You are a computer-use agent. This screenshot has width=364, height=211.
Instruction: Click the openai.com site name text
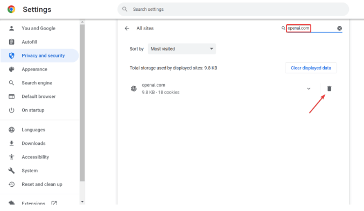[x=153, y=85]
